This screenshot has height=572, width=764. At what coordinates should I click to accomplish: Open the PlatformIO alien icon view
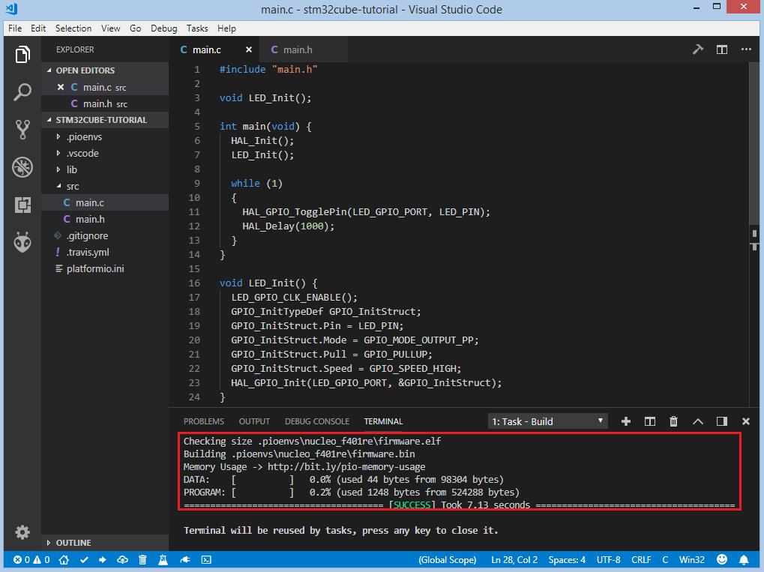coord(22,242)
